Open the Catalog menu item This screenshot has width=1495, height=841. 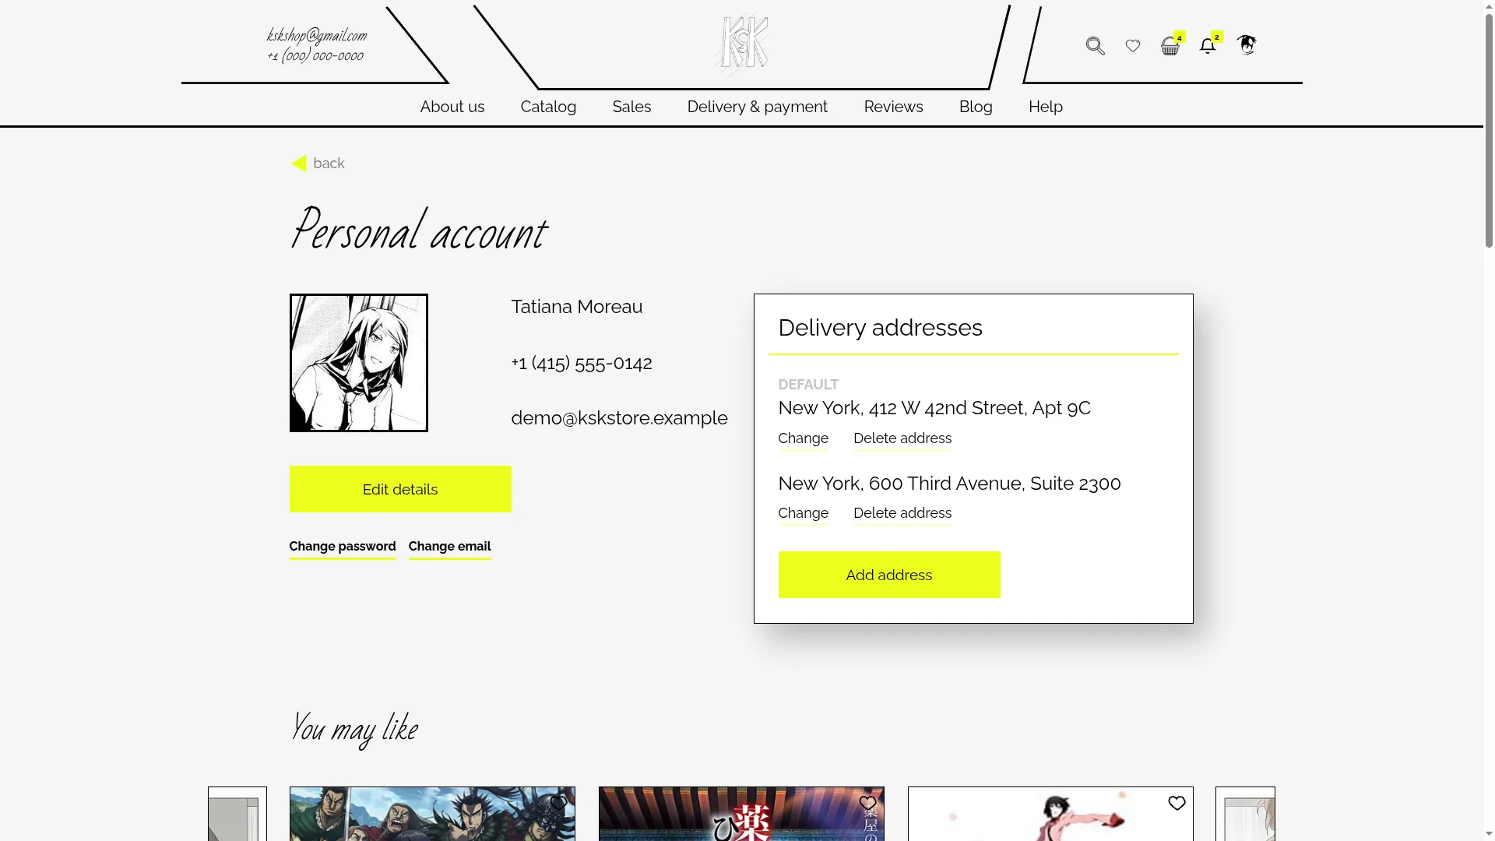(548, 107)
